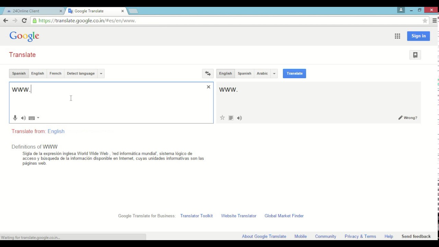Screen dimensions: 439x247
Task: Click the blue Translate button
Action: pos(294,73)
